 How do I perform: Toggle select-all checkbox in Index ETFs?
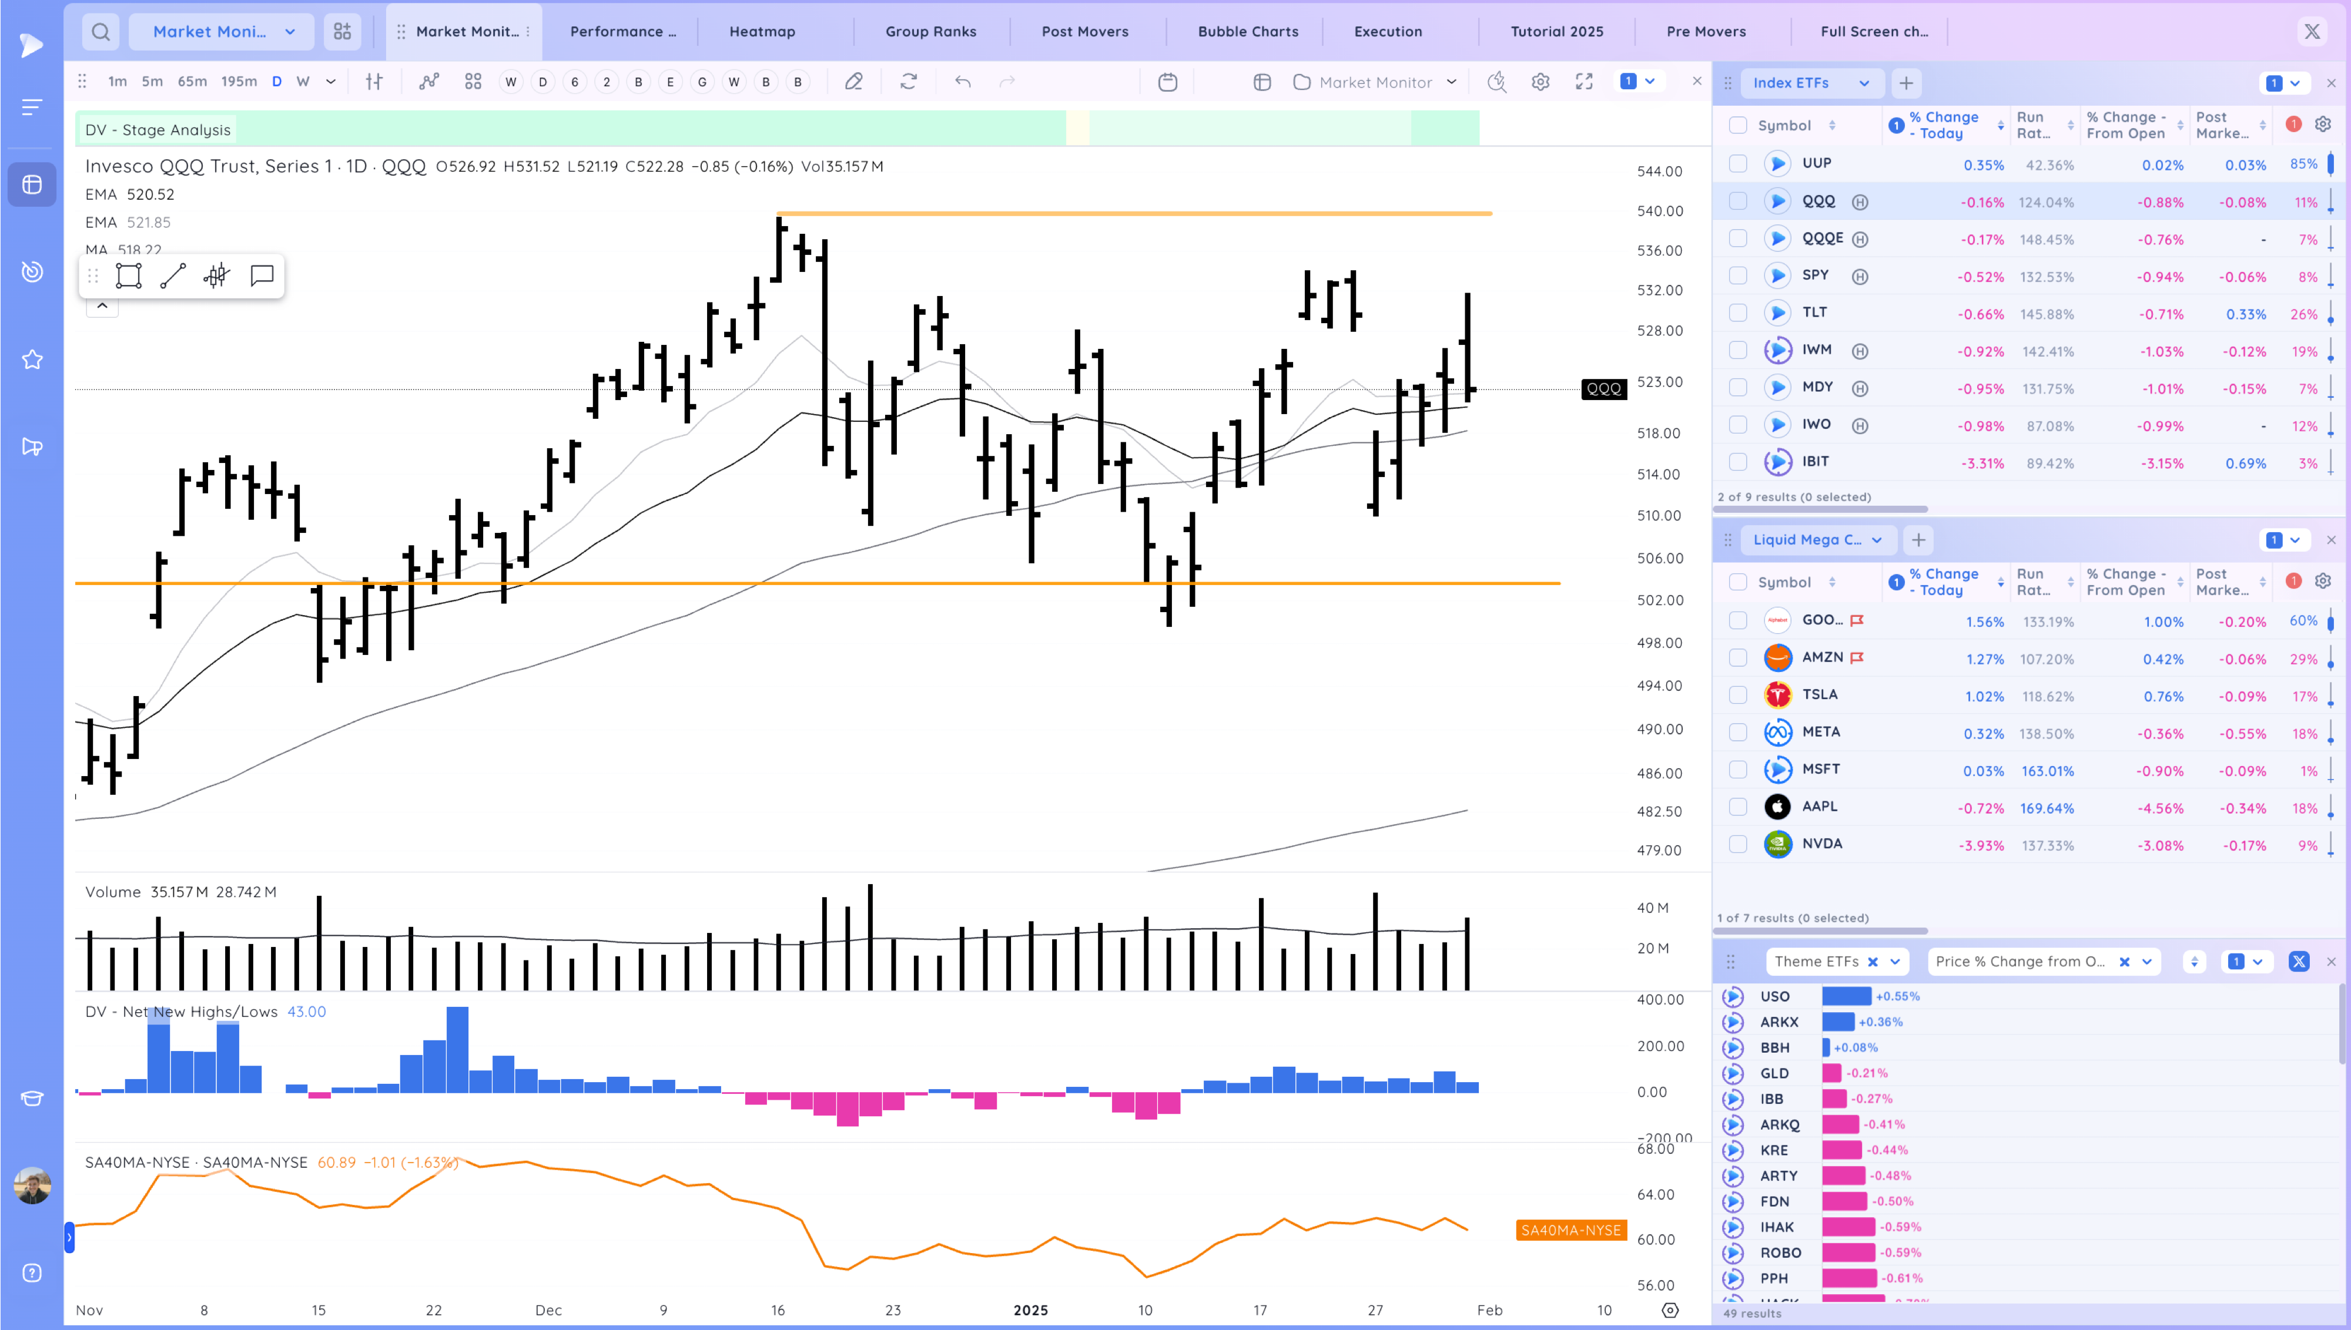click(x=1738, y=125)
